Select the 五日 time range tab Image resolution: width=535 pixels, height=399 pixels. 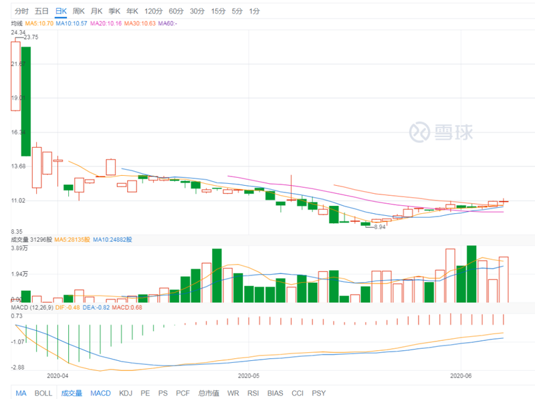point(41,11)
